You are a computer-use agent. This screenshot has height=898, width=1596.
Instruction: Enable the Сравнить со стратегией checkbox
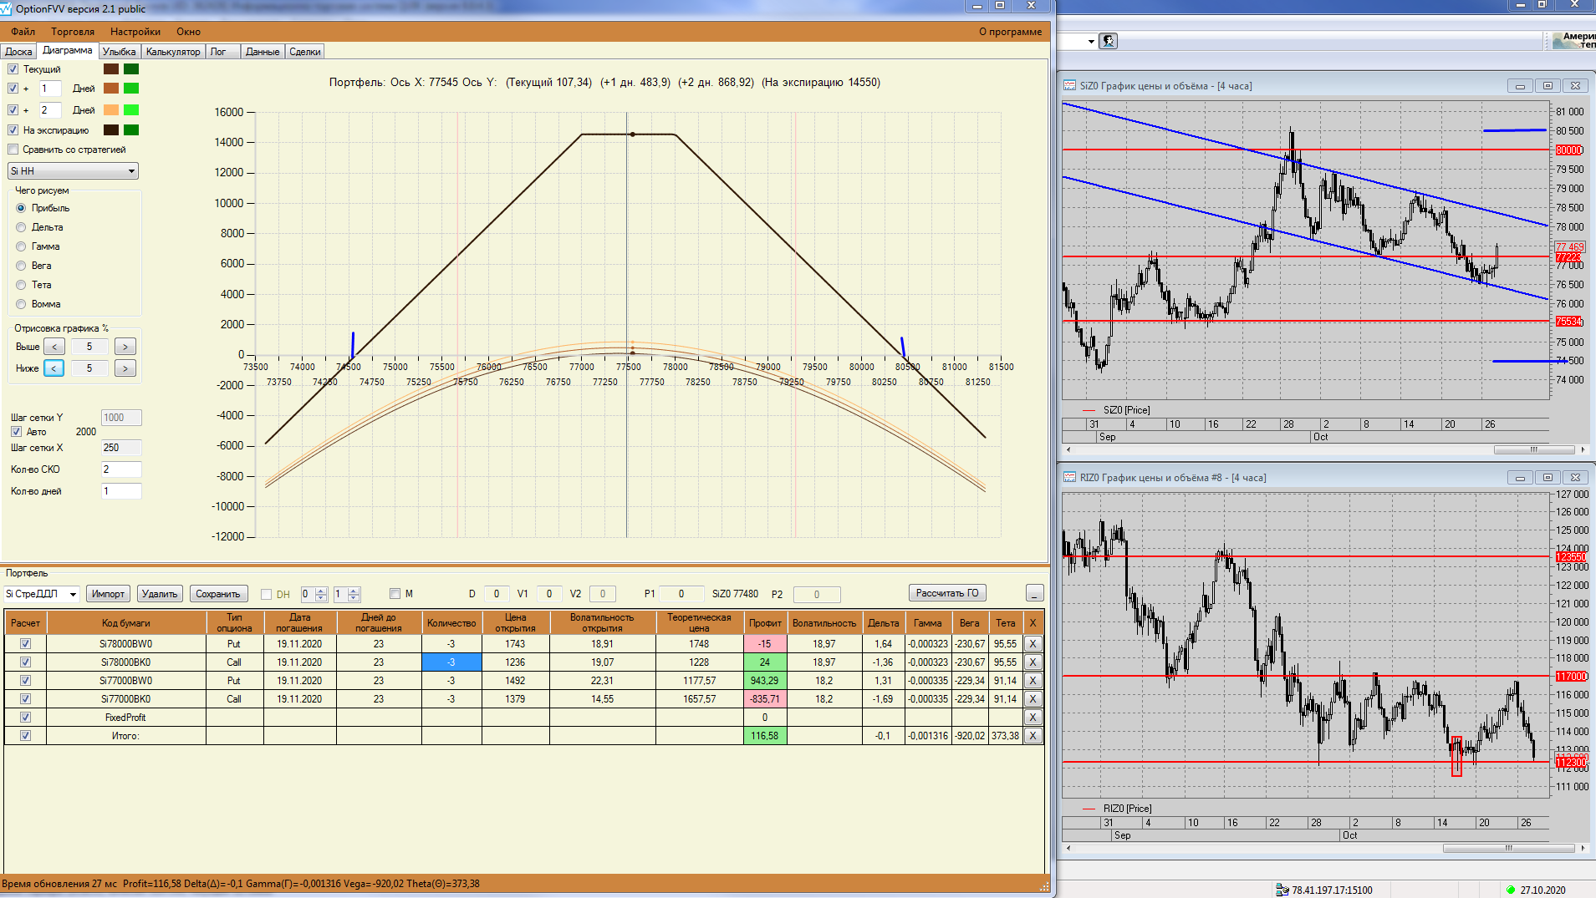[x=13, y=150]
